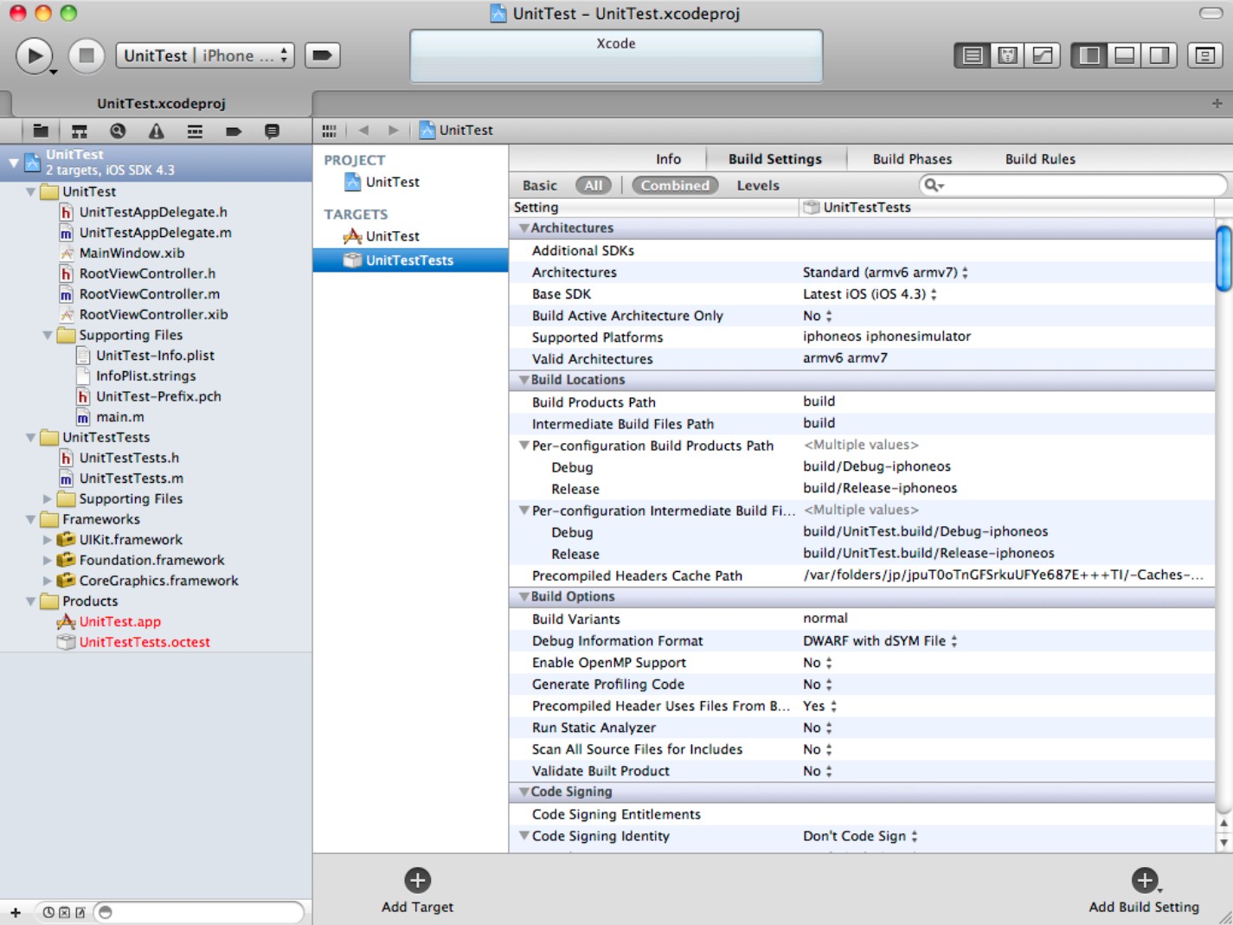Open the Architectures Standard value popup
This screenshot has width=1233, height=925.
tap(885, 273)
